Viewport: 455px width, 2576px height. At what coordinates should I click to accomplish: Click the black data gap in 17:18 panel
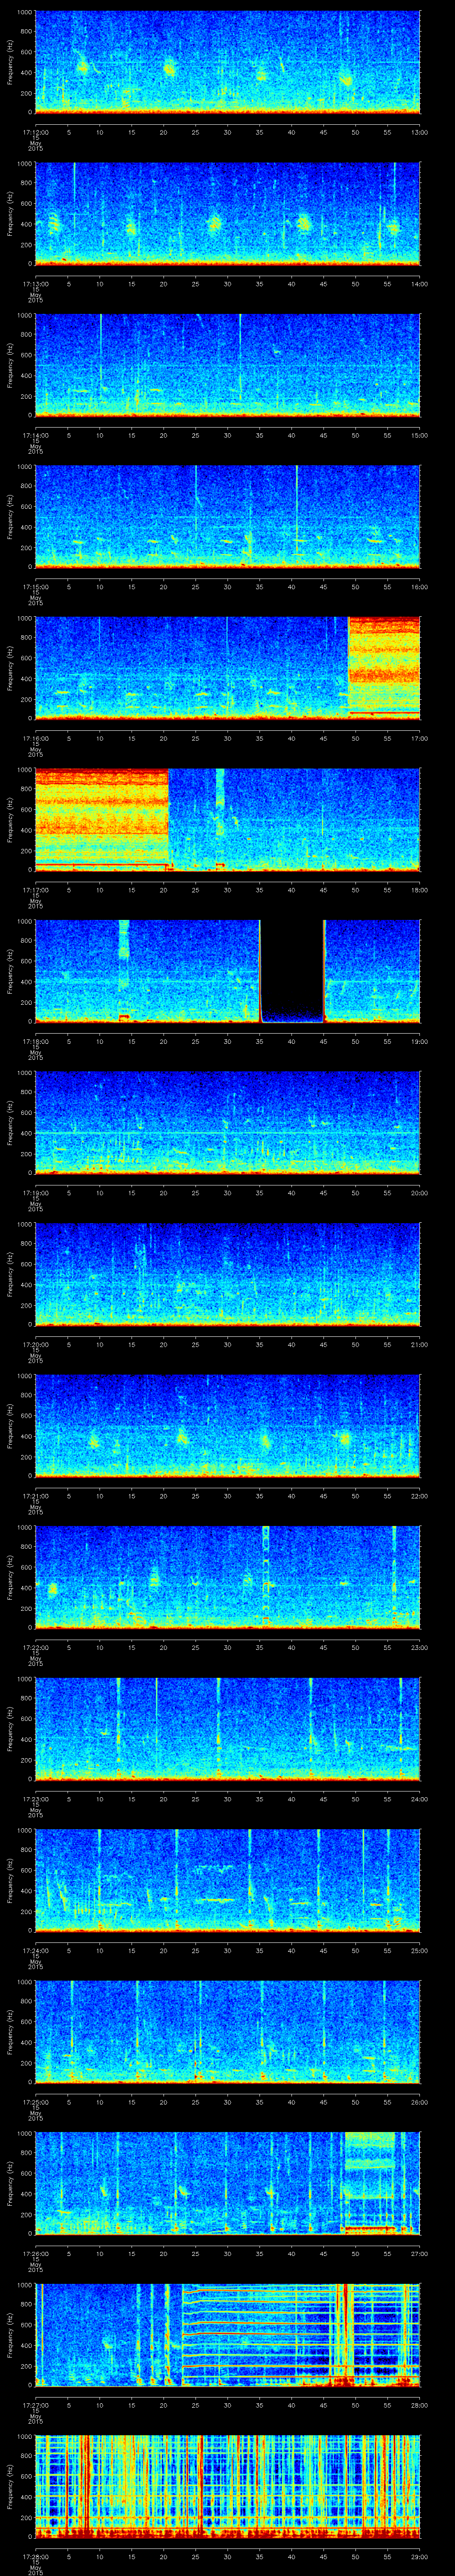click(292, 970)
